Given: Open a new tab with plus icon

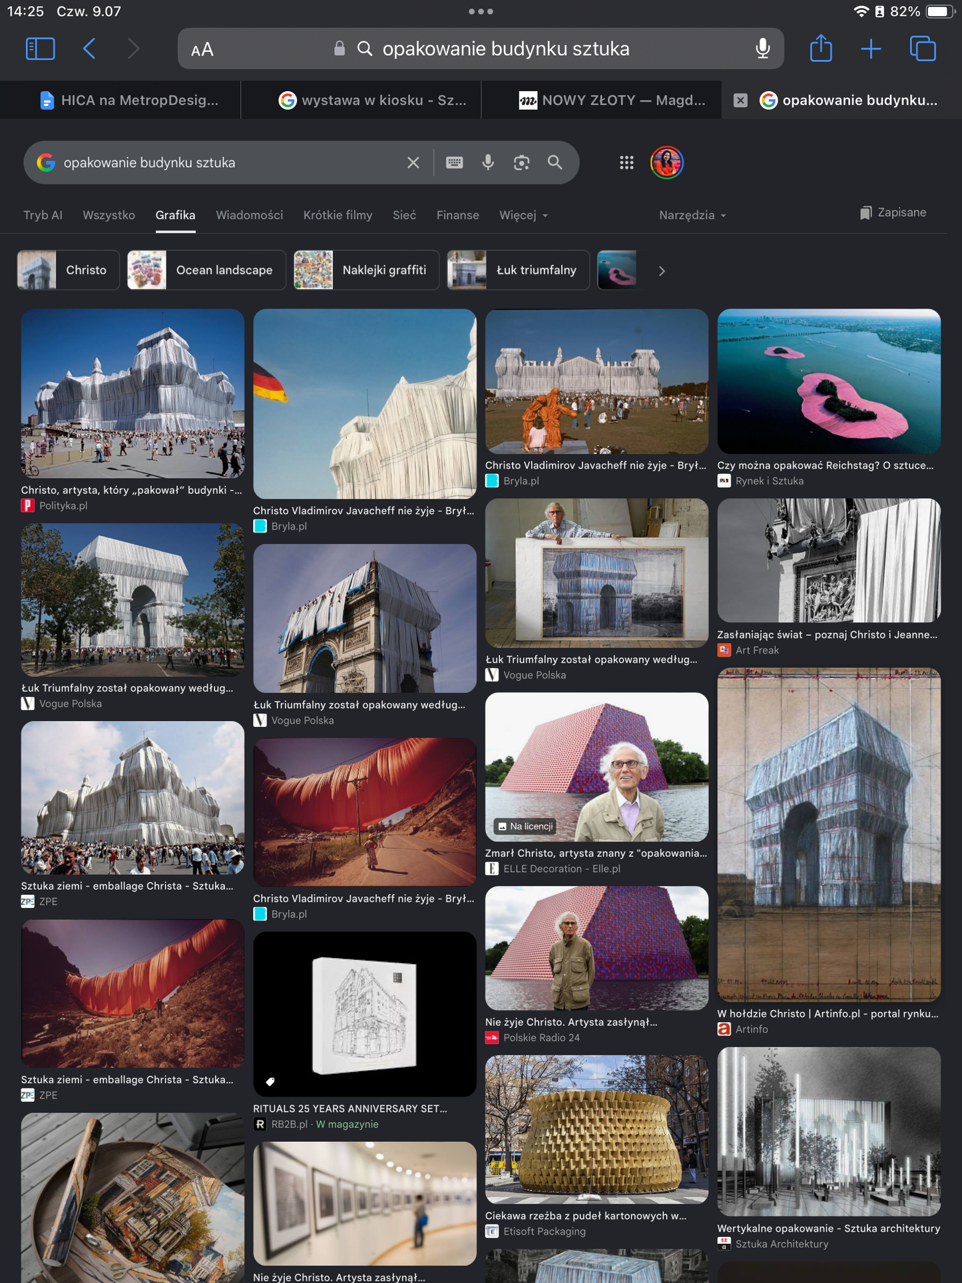Looking at the screenshot, I should 871,49.
